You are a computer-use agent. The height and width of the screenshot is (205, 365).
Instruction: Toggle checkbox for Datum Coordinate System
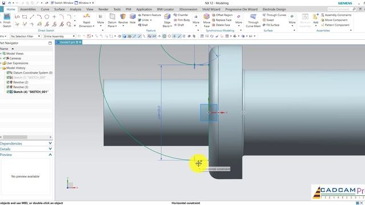[8, 72]
